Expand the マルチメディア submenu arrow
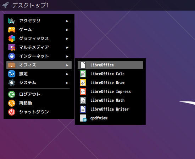Viewport: 195px width, 159px height. pos(67,48)
